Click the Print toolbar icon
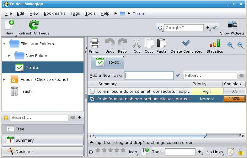The image size is (247, 158). (x=94, y=44)
